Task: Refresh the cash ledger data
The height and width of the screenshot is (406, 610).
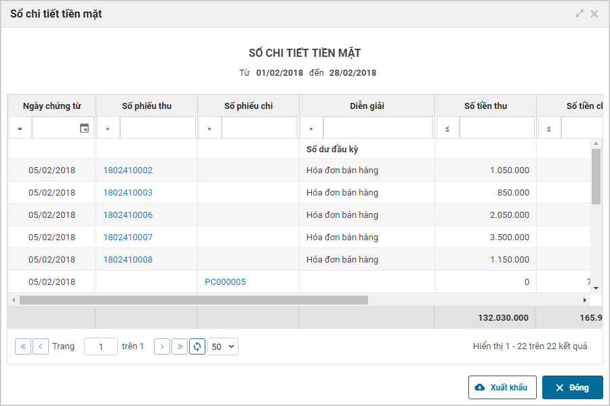Action: (197, 346)
